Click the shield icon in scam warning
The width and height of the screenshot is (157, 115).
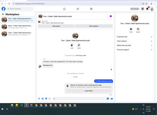68,86
